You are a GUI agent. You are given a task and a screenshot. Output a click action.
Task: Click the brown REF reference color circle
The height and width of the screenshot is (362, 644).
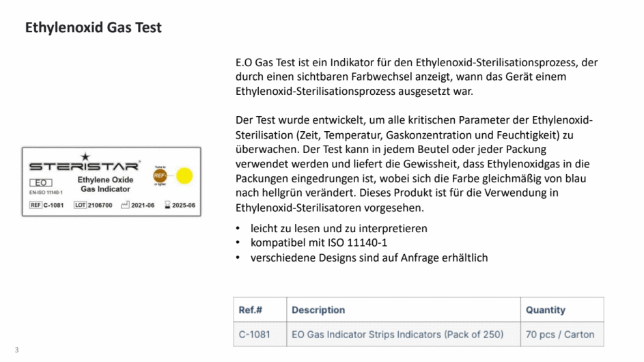160,176
